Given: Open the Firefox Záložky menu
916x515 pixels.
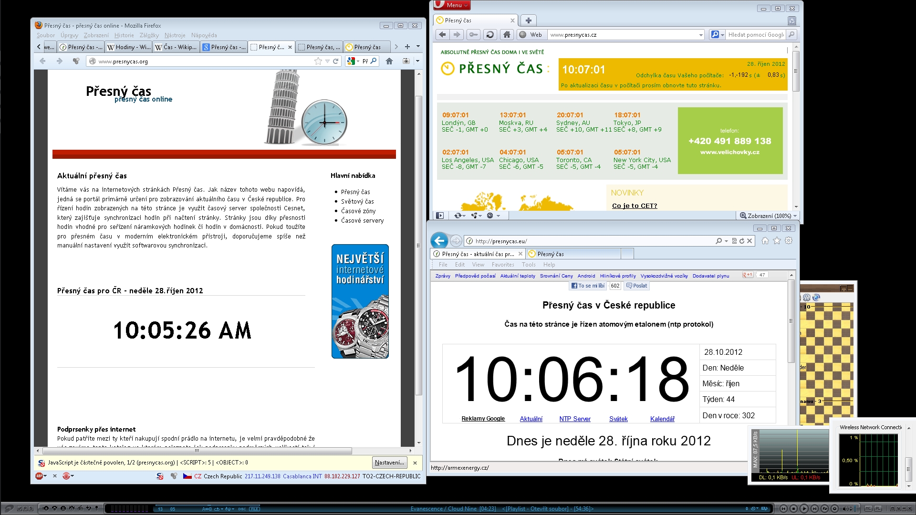Looking at the screenshot, I should [x=149, y=35].
